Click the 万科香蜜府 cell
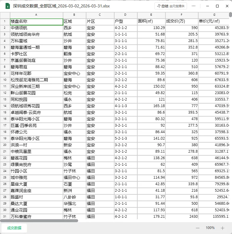The width and height of the screenshot is (232, 234). pos(36,217)
